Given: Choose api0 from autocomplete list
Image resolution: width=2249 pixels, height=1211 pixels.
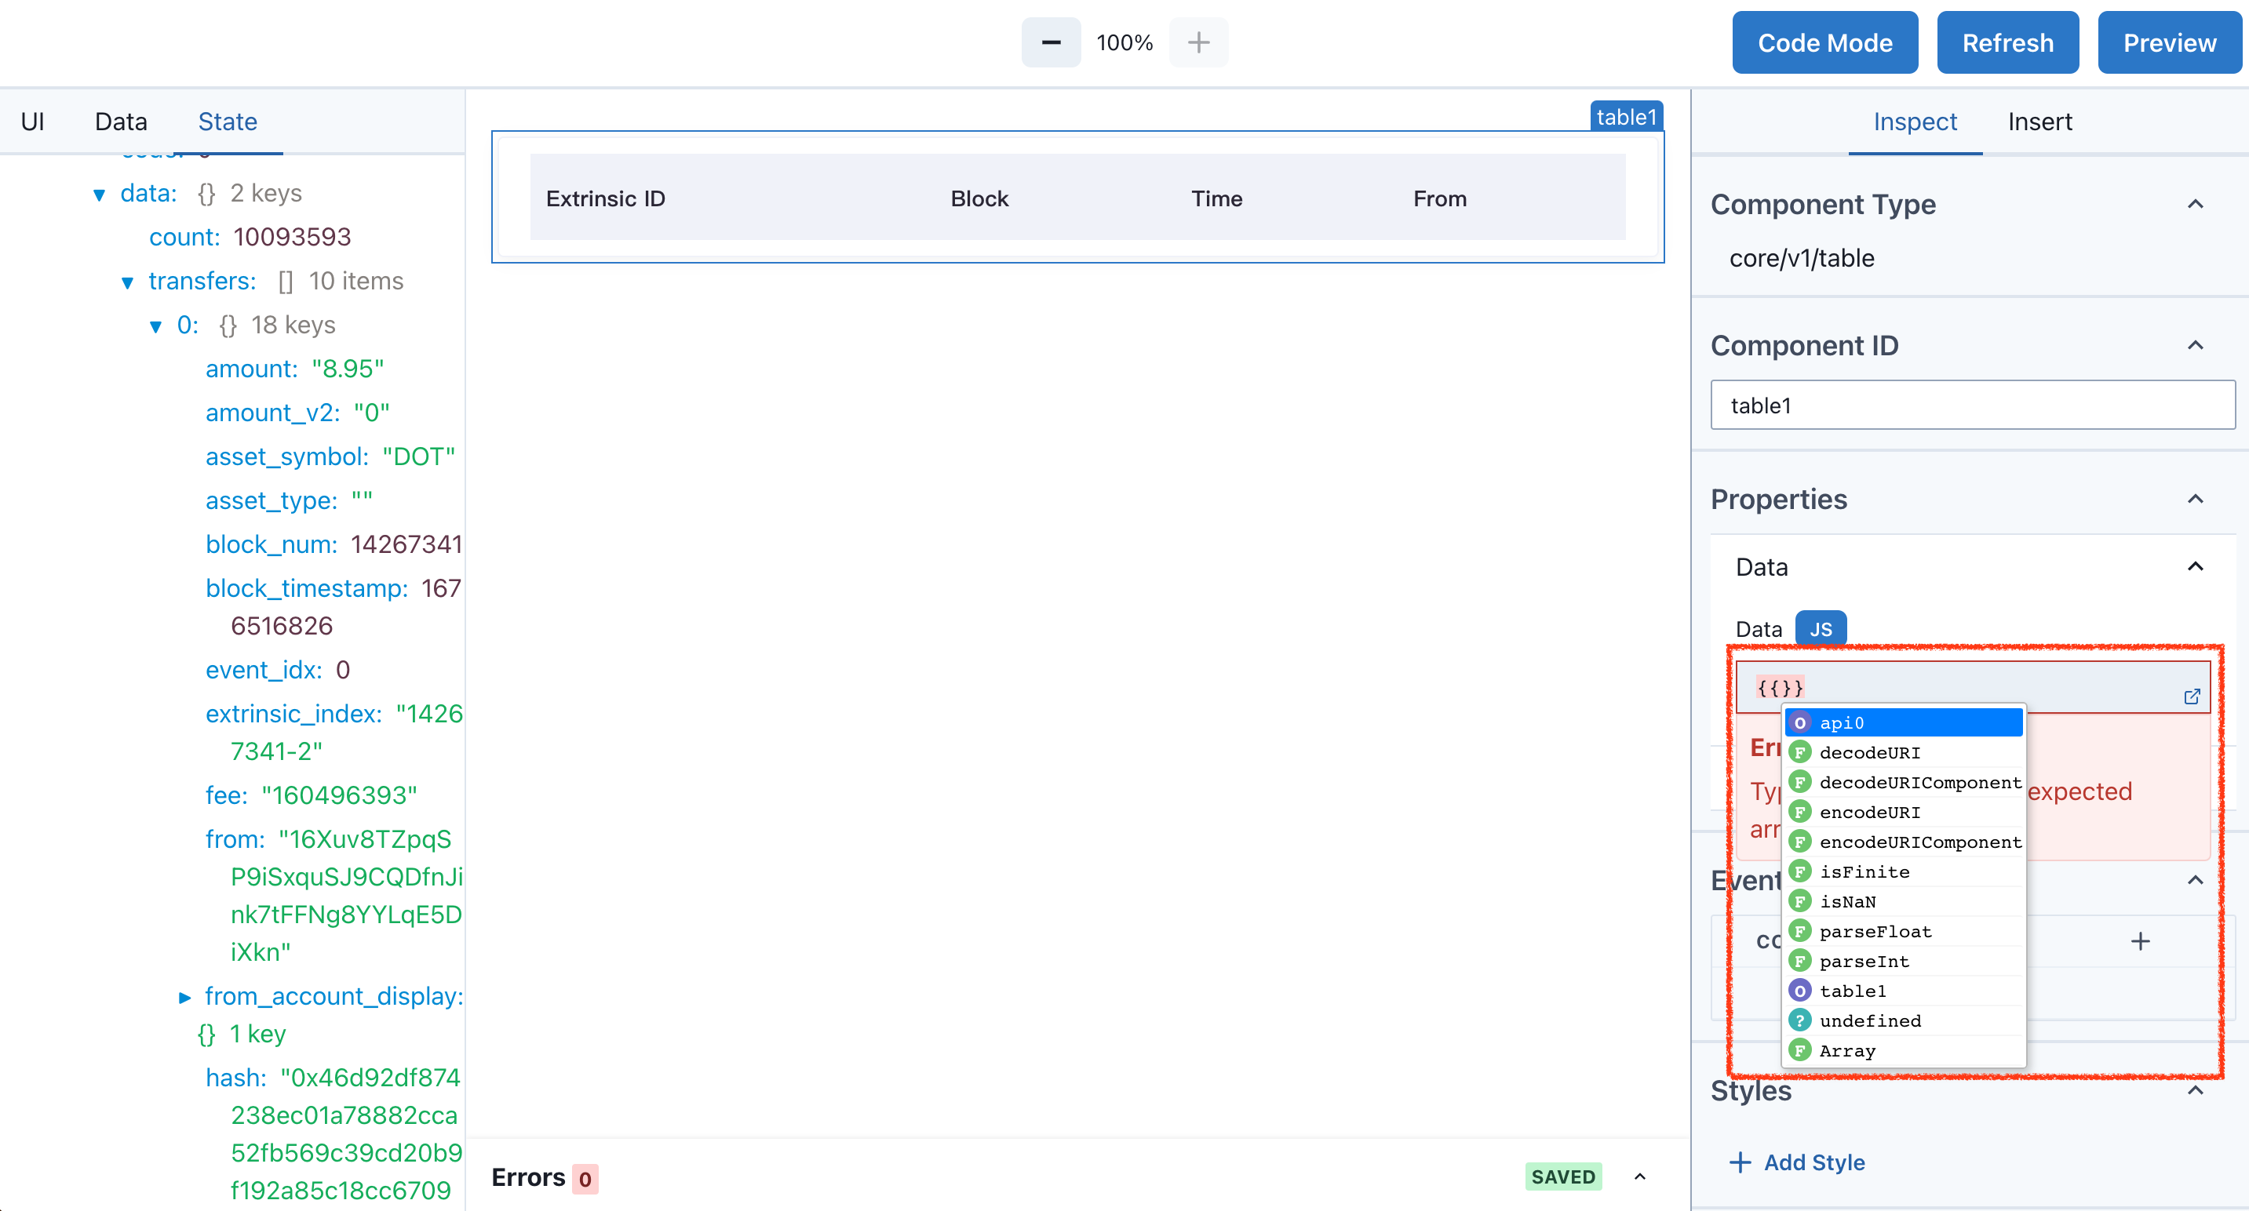Looking at the screenshot, I should 1903,722.
